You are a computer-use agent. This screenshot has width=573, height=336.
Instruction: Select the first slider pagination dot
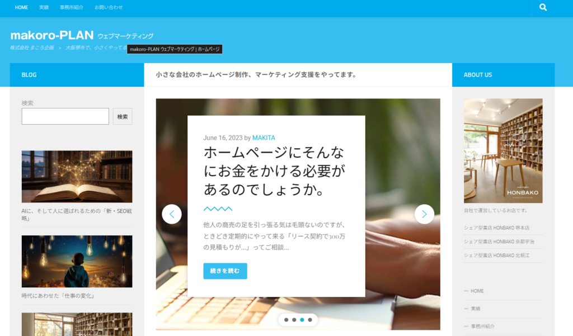pos(286,320)
